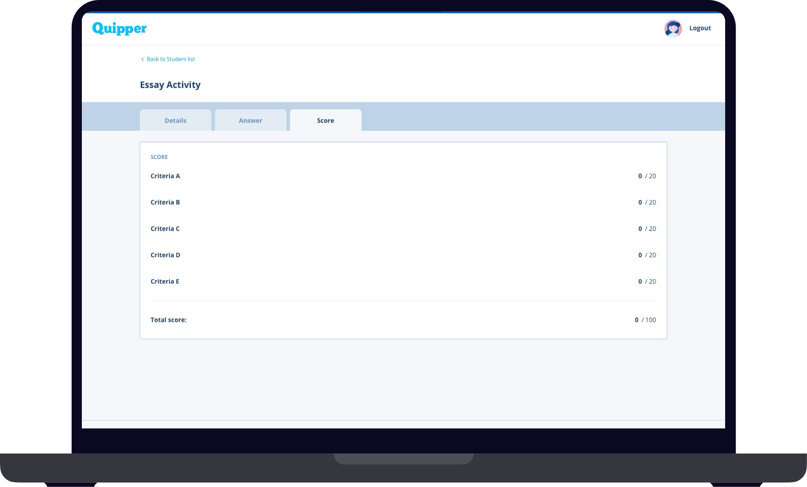Click the total score out of 100
Screen dimensions: 807x487
(645, 320)
